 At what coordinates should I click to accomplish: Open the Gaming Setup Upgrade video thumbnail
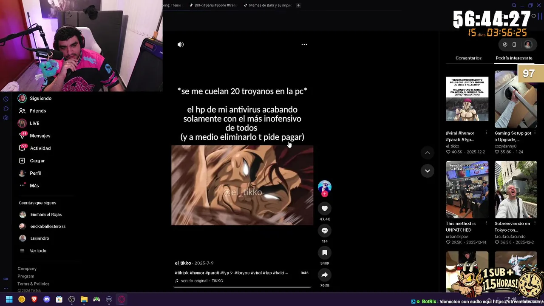click(516, 99)
